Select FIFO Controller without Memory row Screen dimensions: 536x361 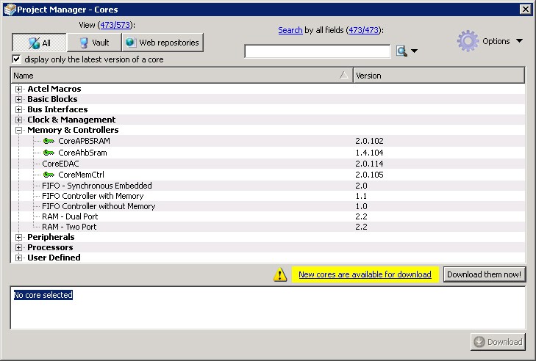pyautogui.click(x=268, y=206)
